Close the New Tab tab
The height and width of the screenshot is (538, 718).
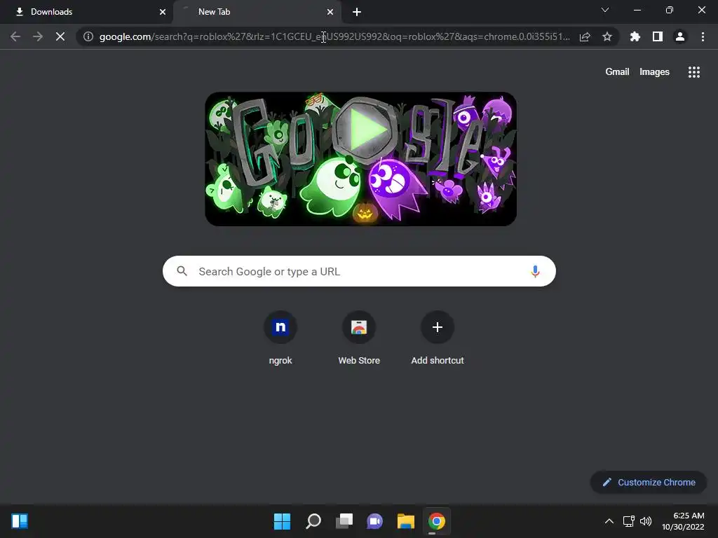point(330,12)
